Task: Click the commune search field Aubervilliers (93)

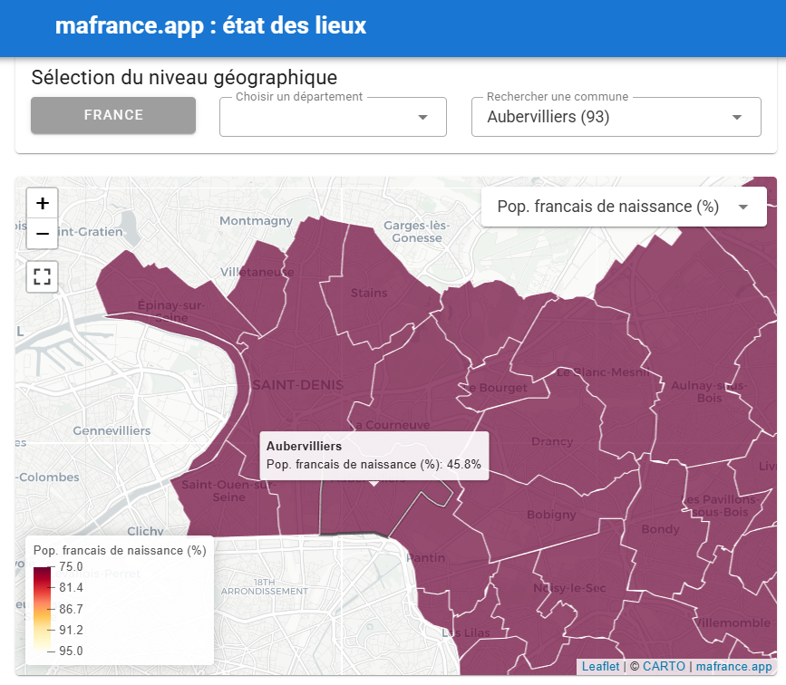Action: [x=616, y=117]
